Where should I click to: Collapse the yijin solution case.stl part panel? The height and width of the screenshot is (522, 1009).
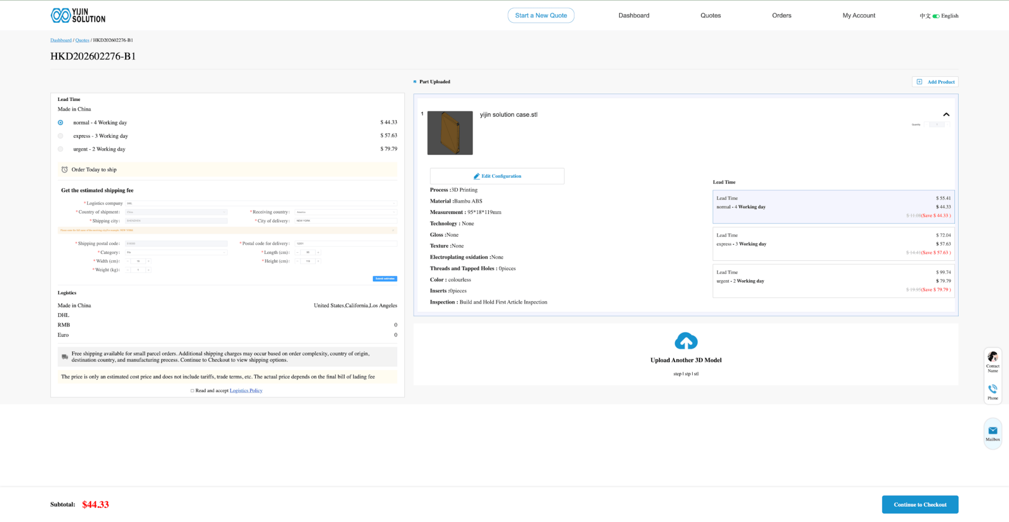click(946, 115)
